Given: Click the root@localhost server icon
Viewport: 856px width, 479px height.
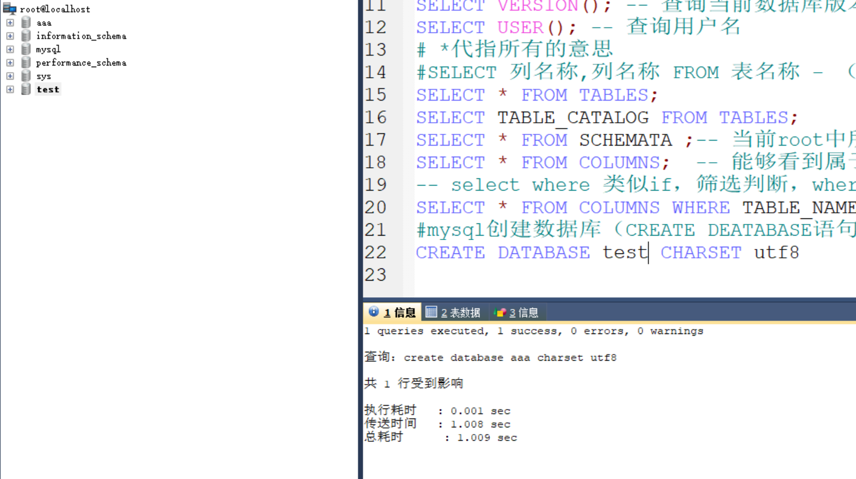Looking at the screenshot, I should [9, 8].
